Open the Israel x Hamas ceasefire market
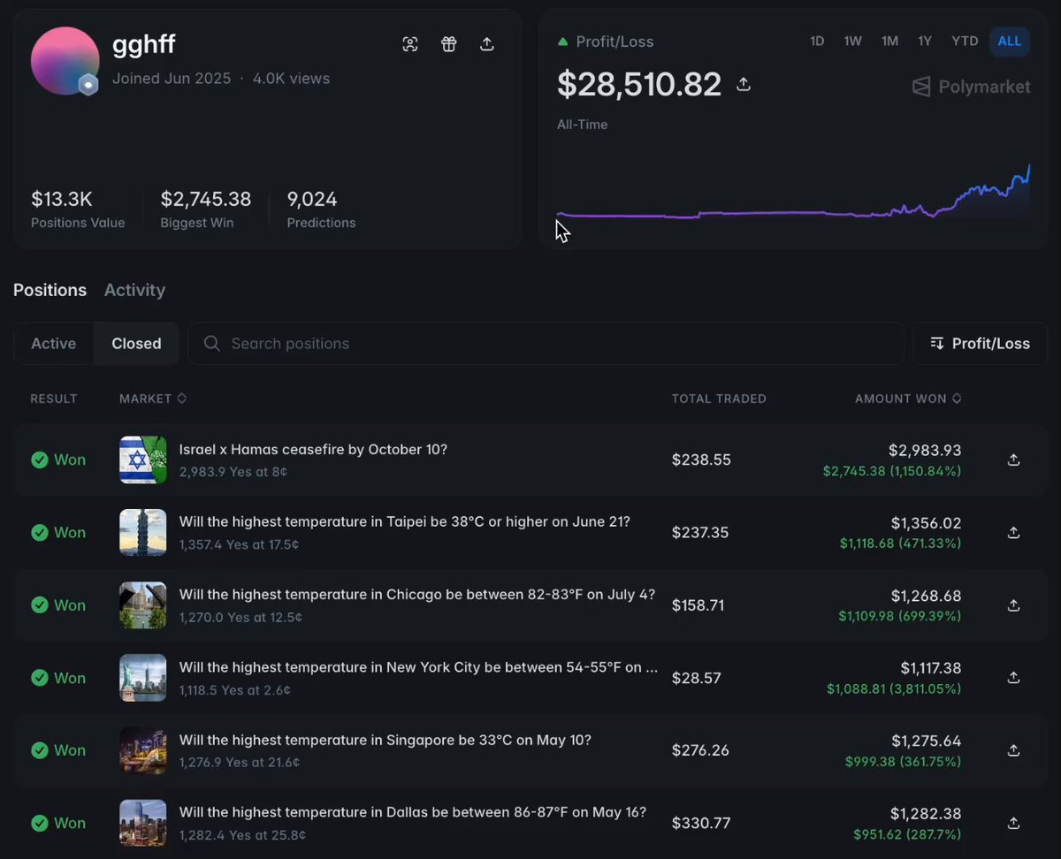Image resolution: width=1061 pixels, height=859 pixels. [x=313, y=449]
